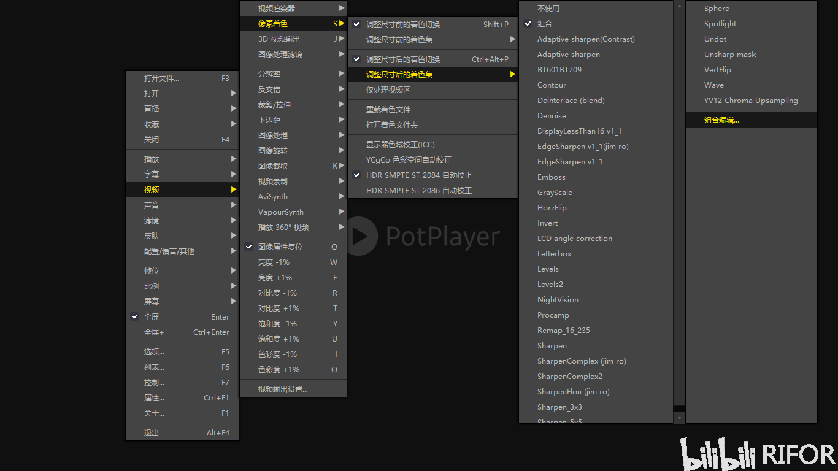838x471 pixels.
Task: Select Adaptive sharpen(Contrast) shader
Action: (596, 39)
